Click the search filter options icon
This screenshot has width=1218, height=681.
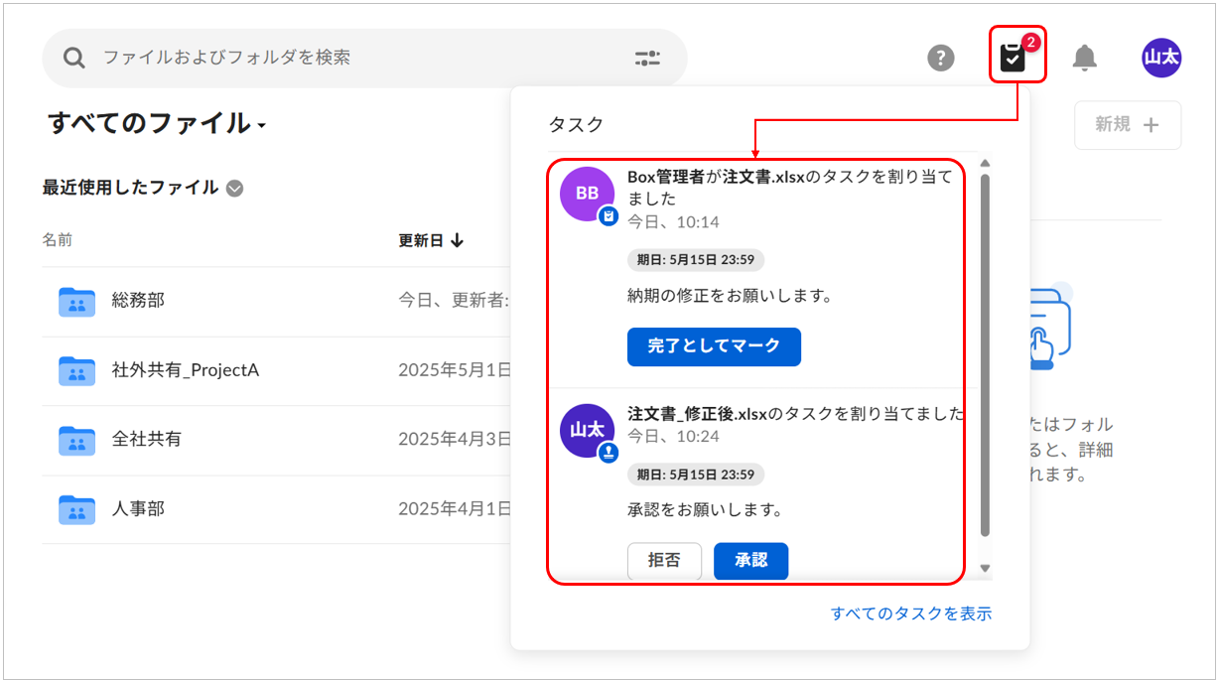coord(647,58)
